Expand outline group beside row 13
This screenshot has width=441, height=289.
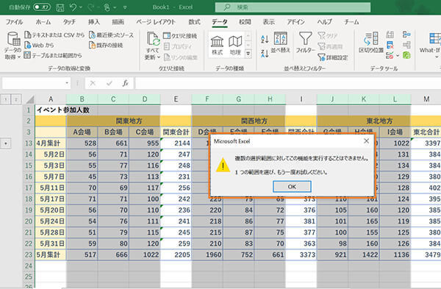tap(6, 143)
